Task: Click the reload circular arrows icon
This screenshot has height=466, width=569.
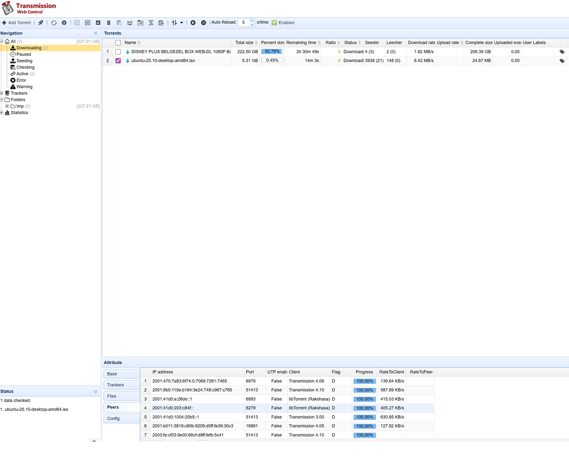Action: [x=54, y=23]
